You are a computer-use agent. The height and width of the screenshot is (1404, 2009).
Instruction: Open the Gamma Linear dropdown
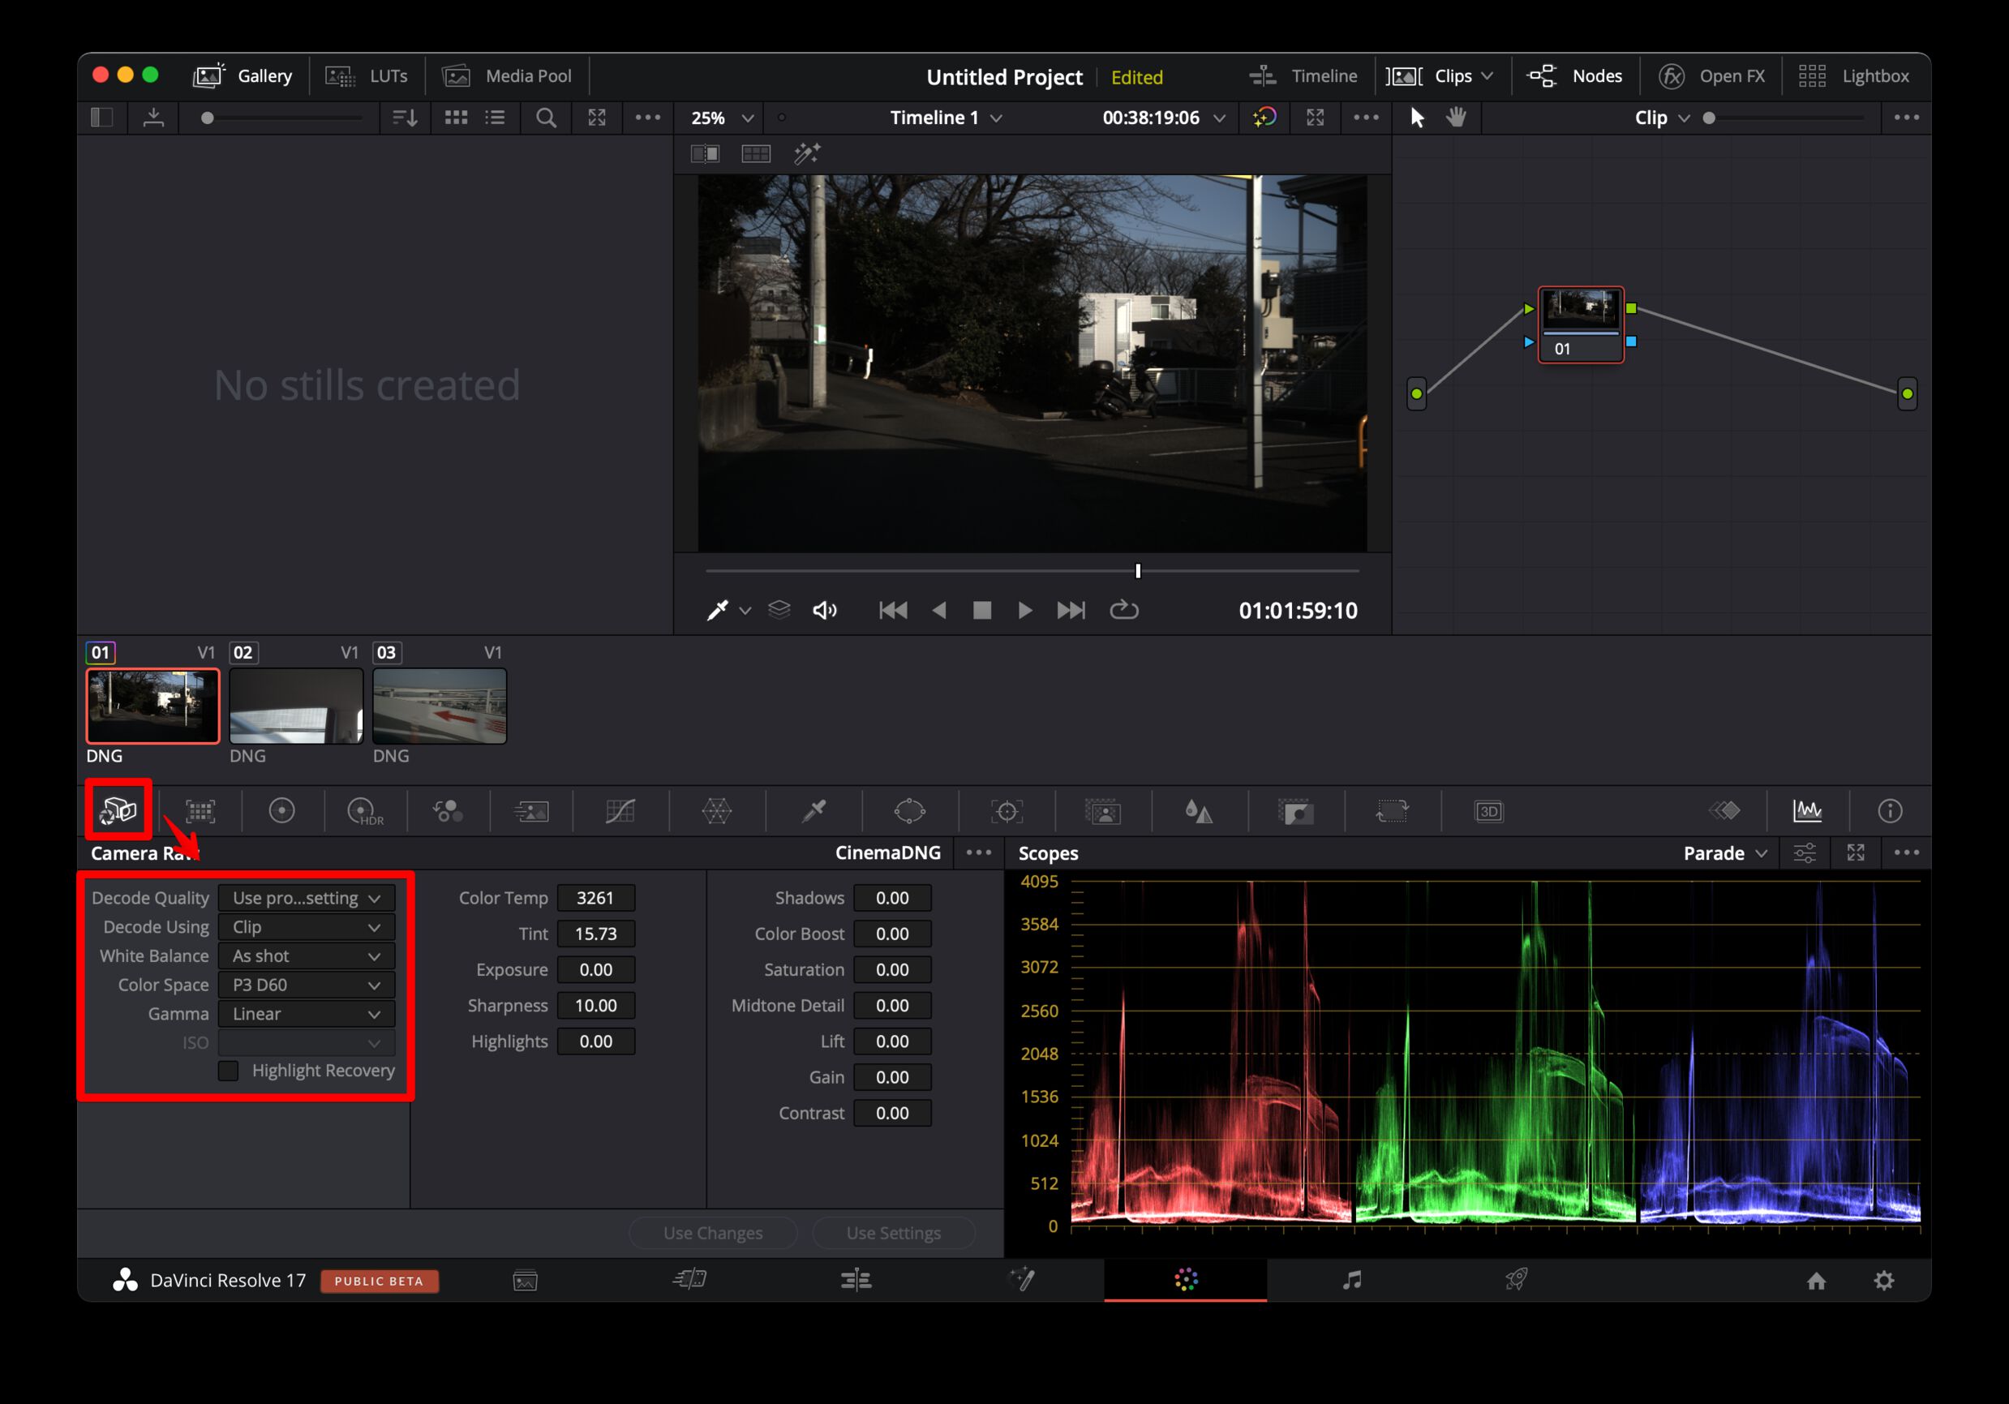coord(306,1014)
